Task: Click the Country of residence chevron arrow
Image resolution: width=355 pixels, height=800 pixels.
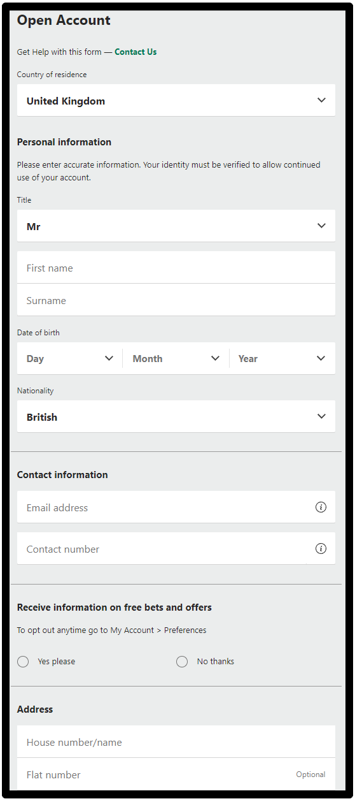Action: (321, 100)
